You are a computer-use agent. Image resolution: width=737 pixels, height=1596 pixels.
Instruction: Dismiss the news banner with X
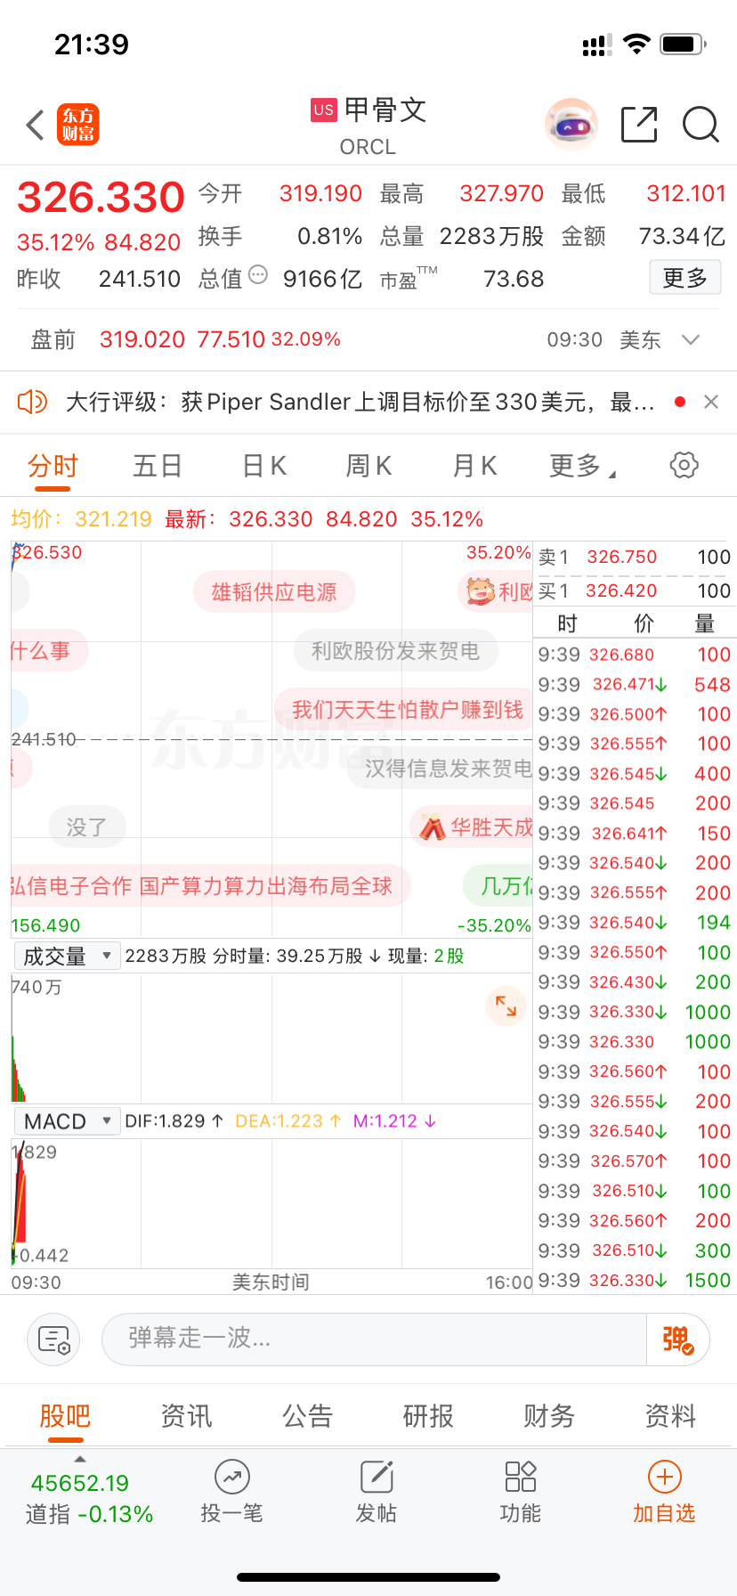coord(711,402)
